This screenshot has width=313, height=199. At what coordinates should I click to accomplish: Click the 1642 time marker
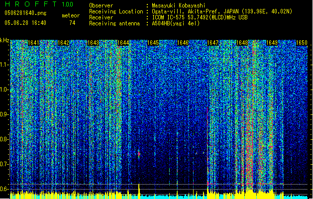point(63,43)
